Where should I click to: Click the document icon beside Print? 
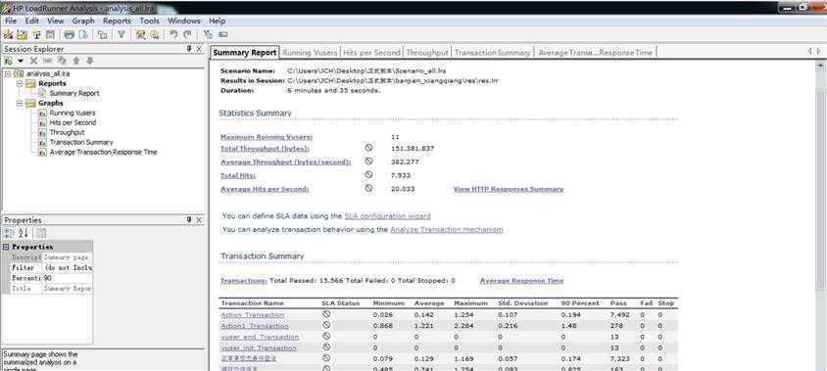[x=83, y=35]
